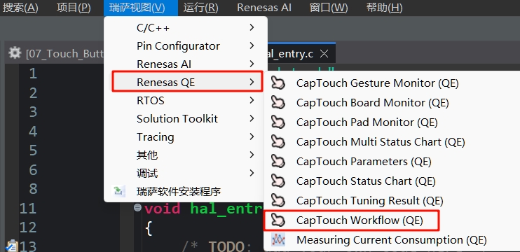Close the hal_entry.c editor tab
Viewport: 520px width, 252px height.
(x=324, y=54)
